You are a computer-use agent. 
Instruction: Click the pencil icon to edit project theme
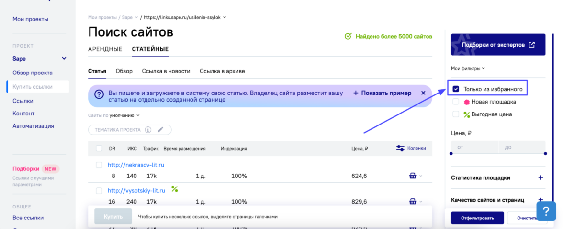(161, 130)
